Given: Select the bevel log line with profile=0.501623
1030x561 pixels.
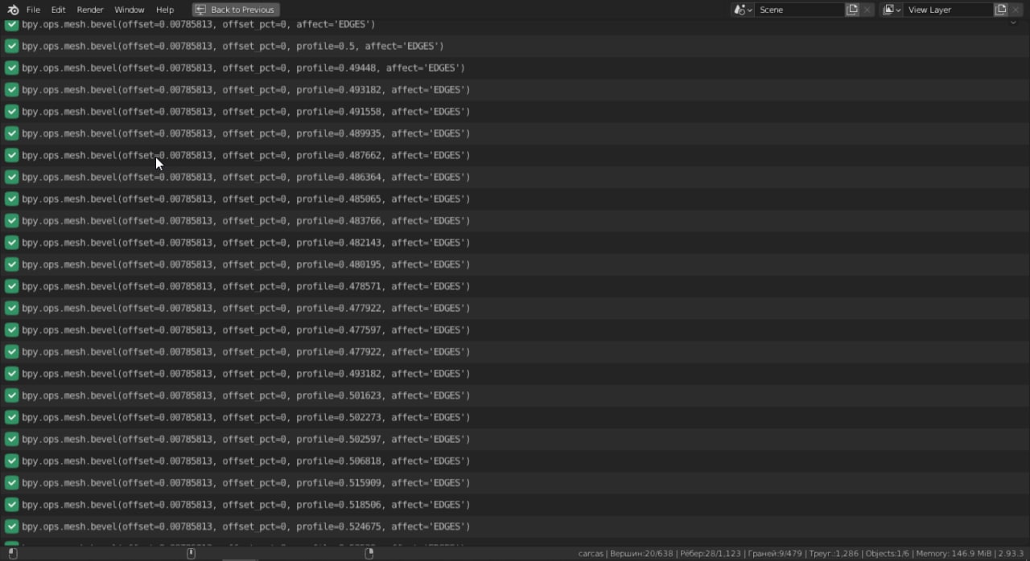Looking at the screenshot, I should (245, 395).
